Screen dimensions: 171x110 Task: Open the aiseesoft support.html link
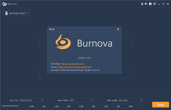point(75,67)
